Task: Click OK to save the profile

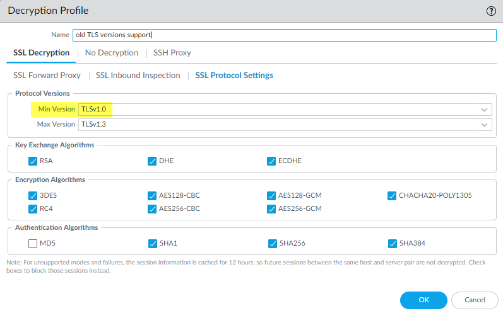Action: click(x=423, y=300)
